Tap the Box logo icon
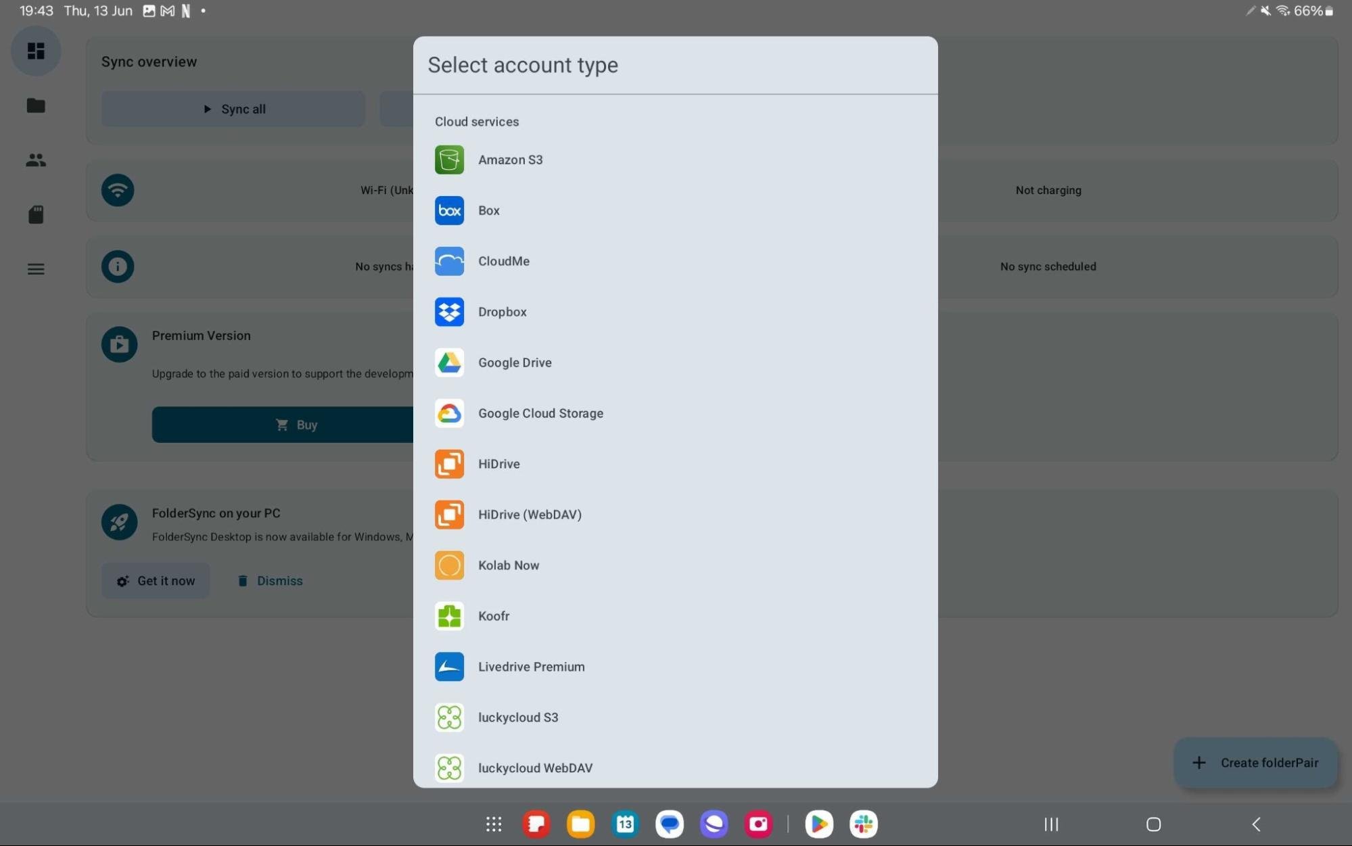1352x846 pixels. click(449, 210)
